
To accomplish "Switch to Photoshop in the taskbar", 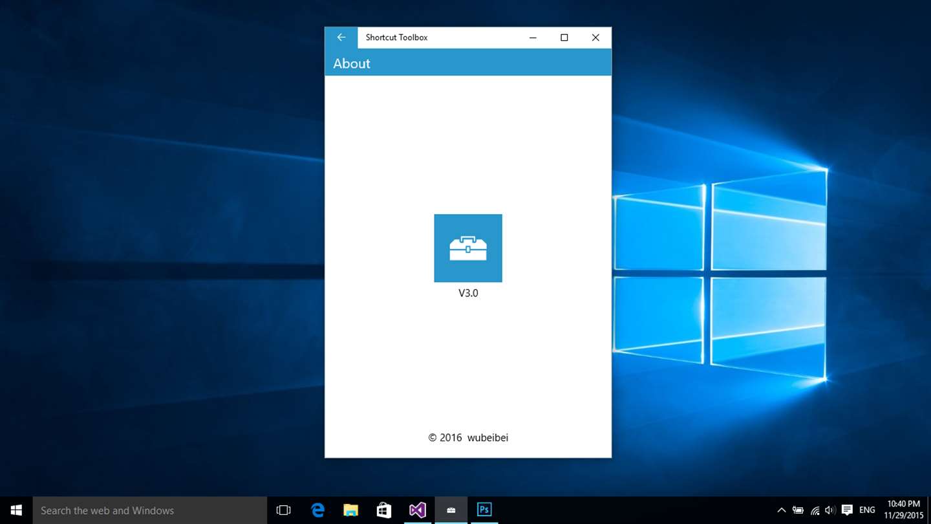I will [484, 510].
